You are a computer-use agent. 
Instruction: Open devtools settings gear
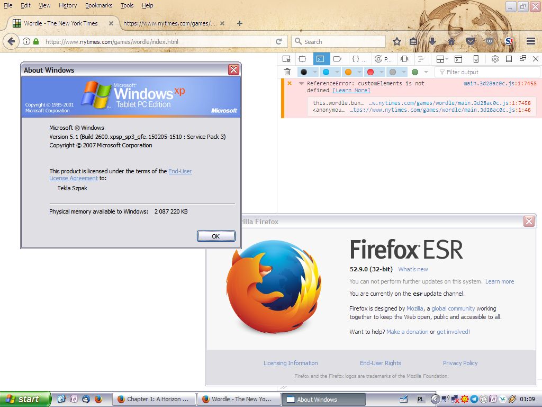coord(495,59)
